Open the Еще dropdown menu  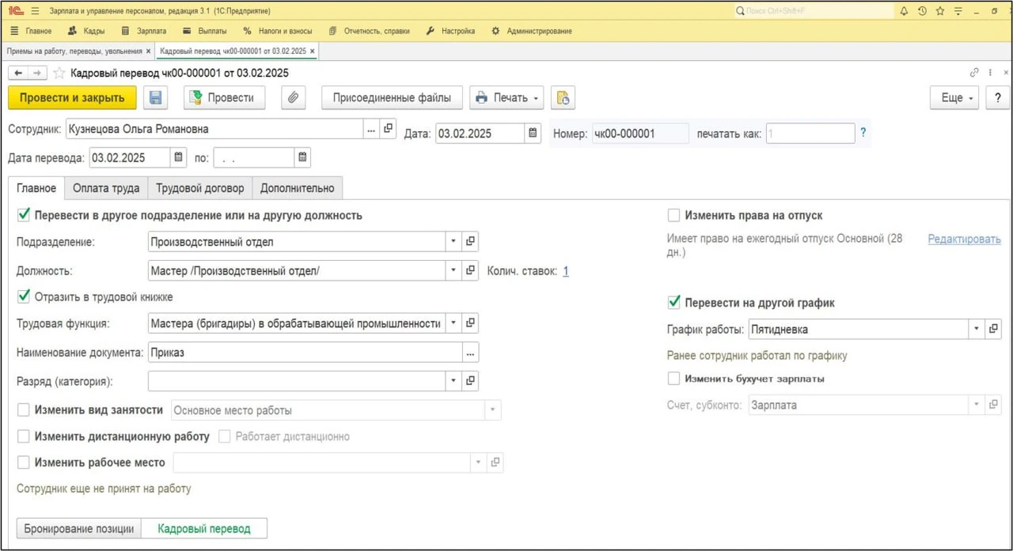[x=956, y=98]
